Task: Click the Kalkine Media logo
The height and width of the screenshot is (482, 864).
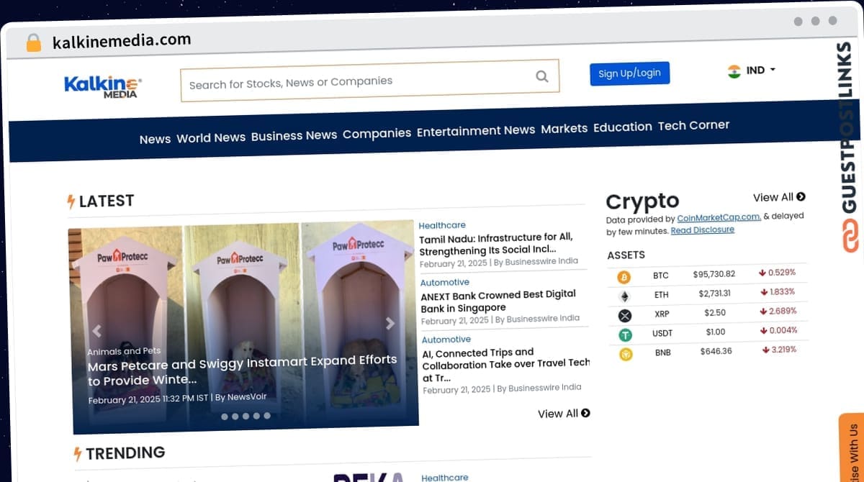Action: click(103, 86)
